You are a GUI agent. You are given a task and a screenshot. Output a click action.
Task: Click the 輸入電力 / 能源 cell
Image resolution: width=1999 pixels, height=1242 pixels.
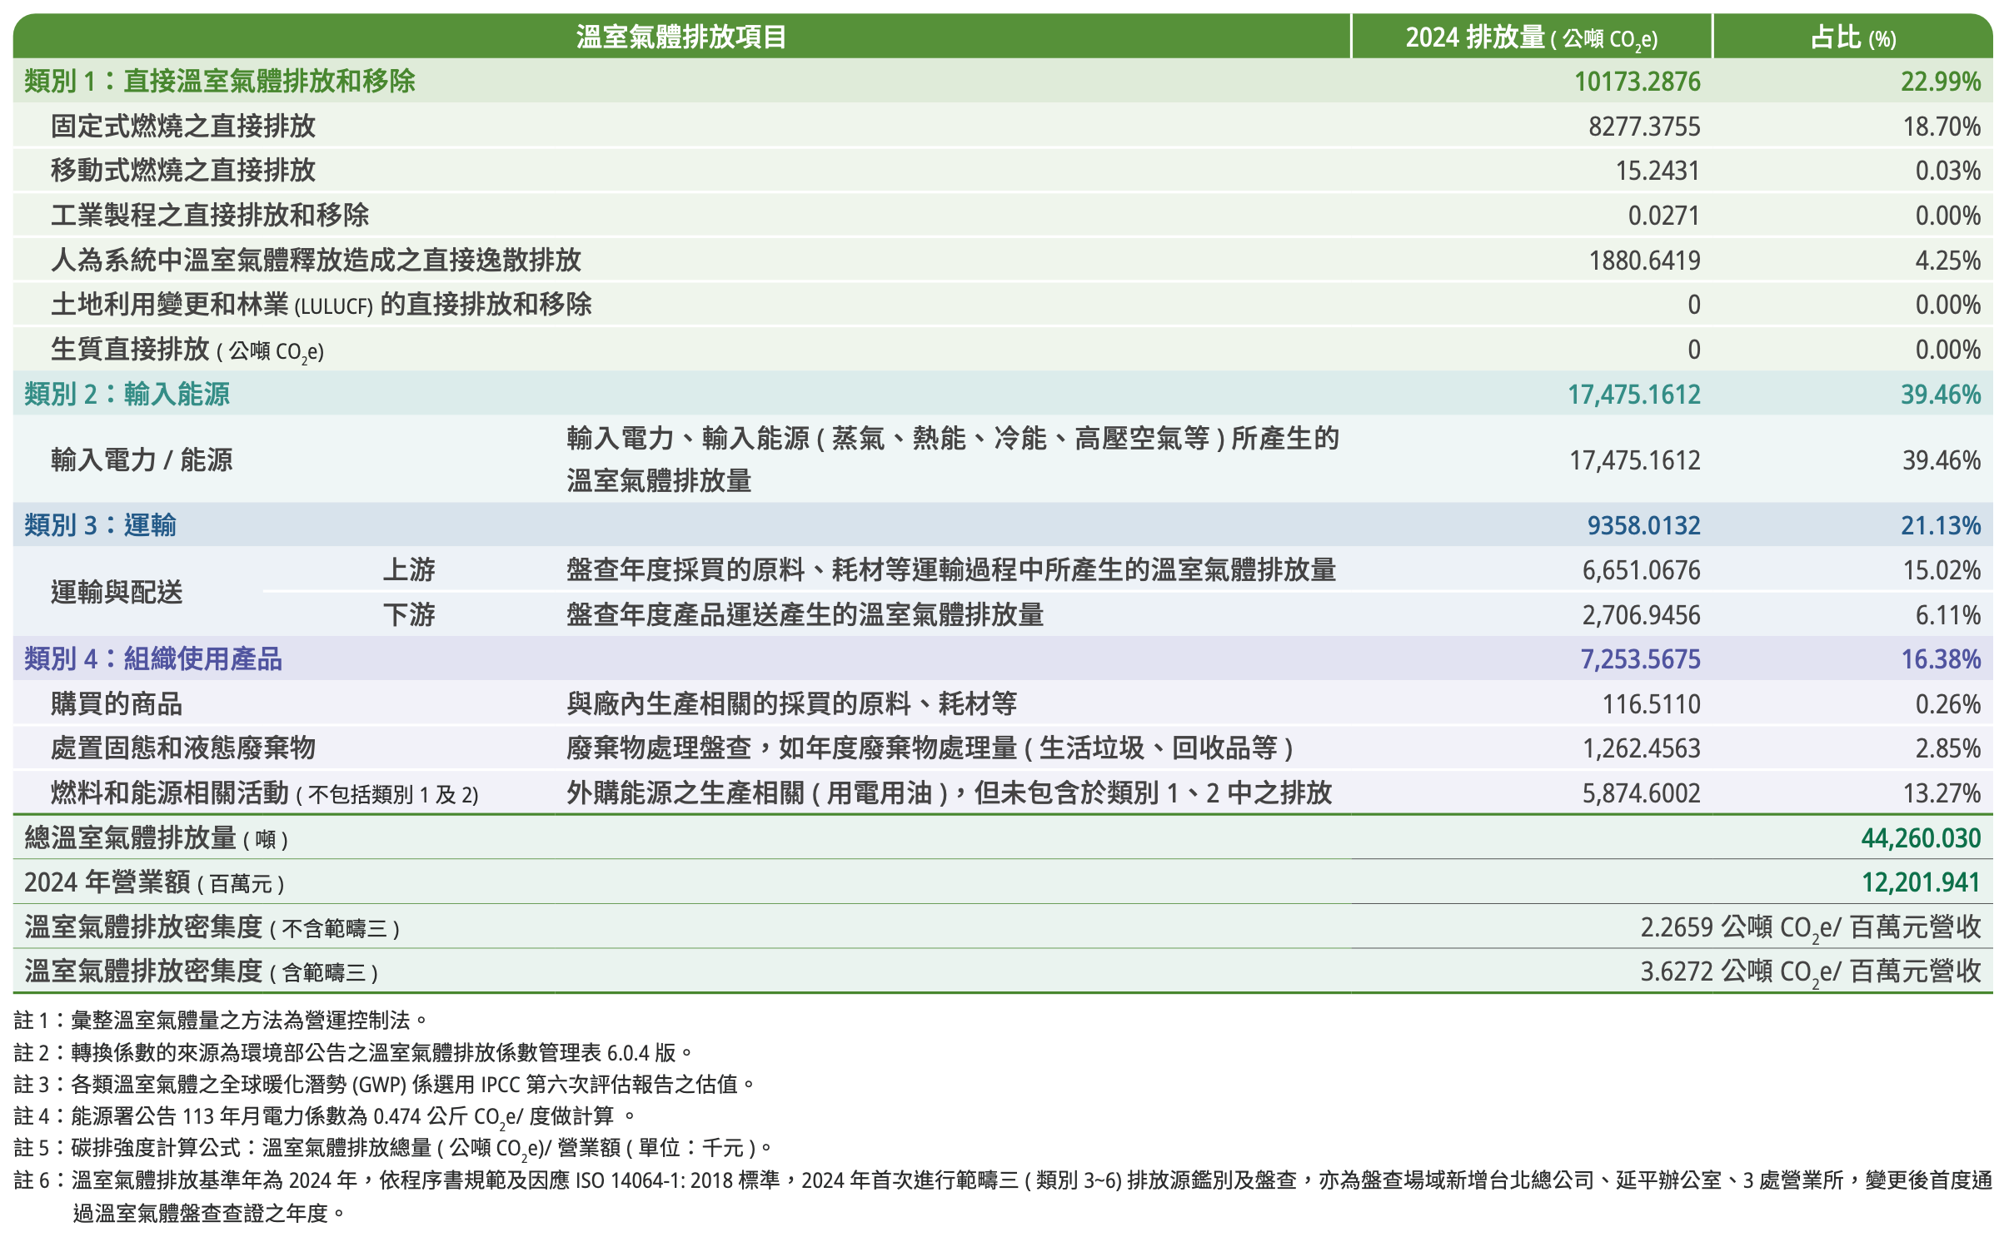pyautogui.click(x=142, y=460)
